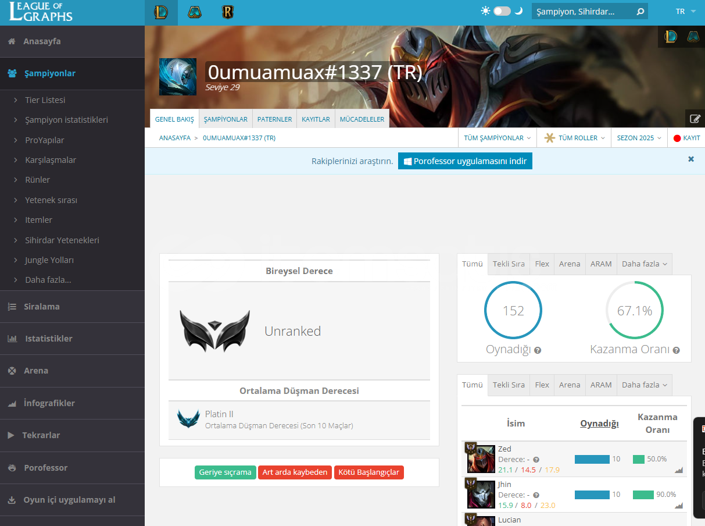Open the TR region dropdown

coord(685,12)
